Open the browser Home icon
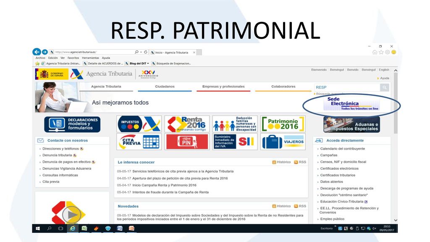The height and width of the screenshot is (242, 430). point(375,52)
